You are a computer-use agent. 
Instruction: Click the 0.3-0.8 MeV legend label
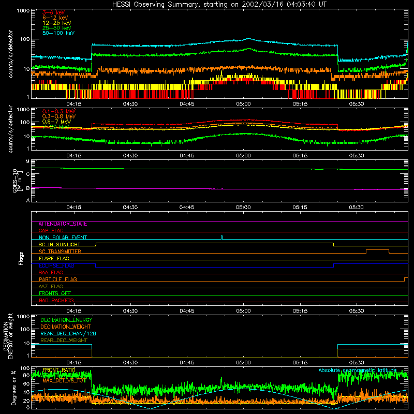(x=59, y=116)
